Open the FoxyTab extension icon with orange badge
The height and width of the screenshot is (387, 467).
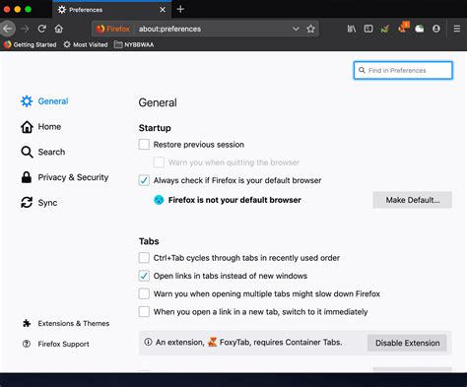click(403, 28)
